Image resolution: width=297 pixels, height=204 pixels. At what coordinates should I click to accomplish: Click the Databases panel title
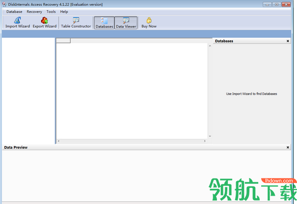pyautogui.click(x=224, y=41)
